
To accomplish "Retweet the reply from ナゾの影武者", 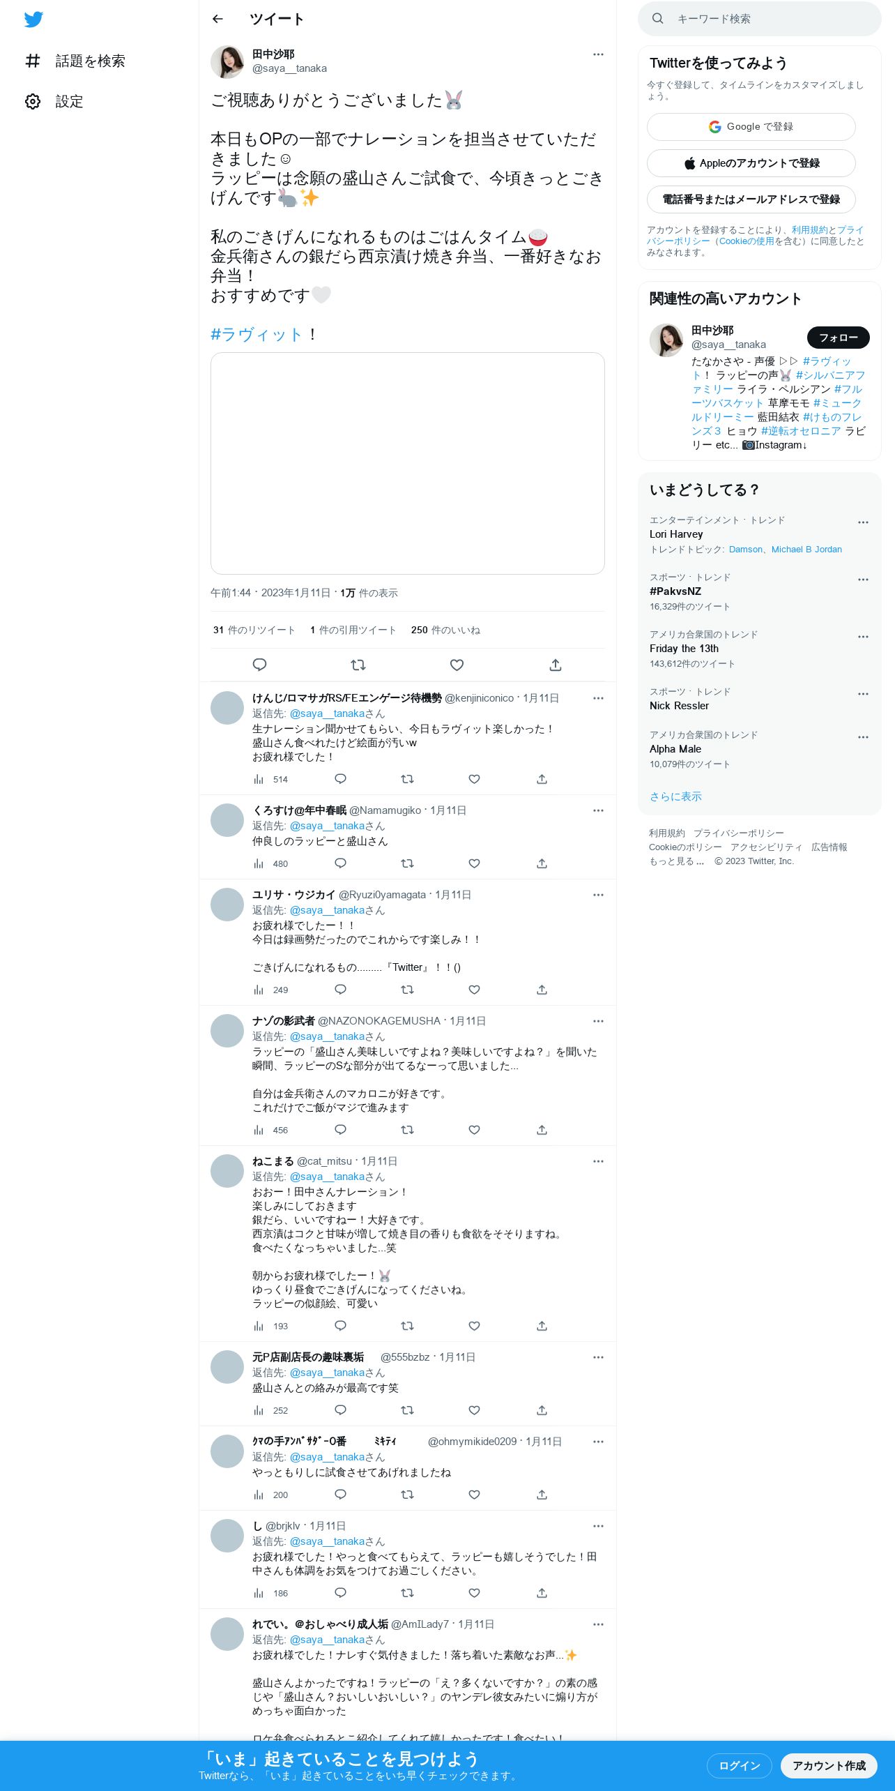I will coord(407,1130).
